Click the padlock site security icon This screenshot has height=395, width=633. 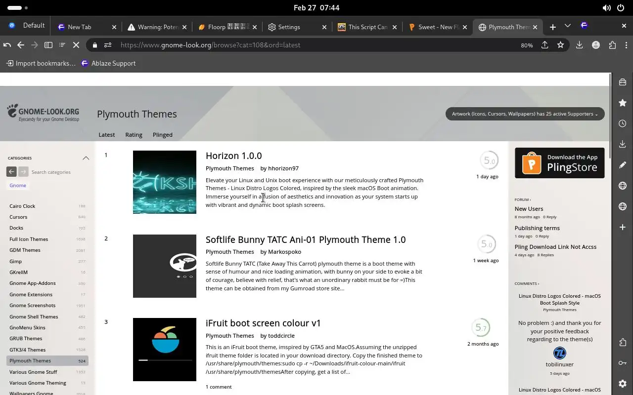(95, 45)
